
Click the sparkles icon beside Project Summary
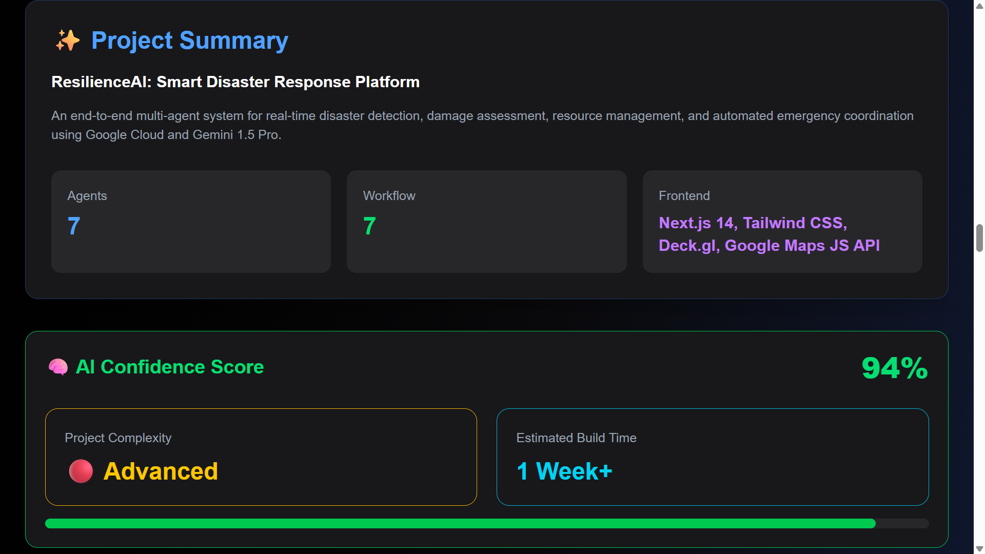pyautogui.click(x=68, y=41)
